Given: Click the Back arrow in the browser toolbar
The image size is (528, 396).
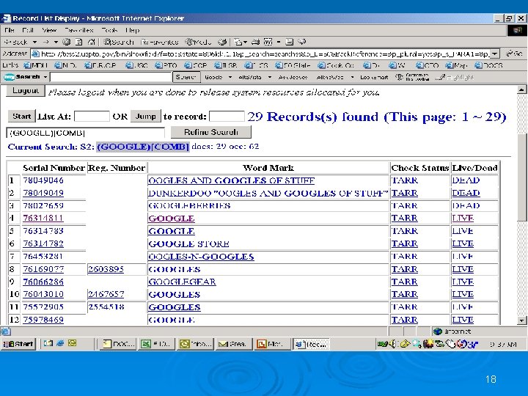Looking at the screenshot, I should tap(15, 42).
